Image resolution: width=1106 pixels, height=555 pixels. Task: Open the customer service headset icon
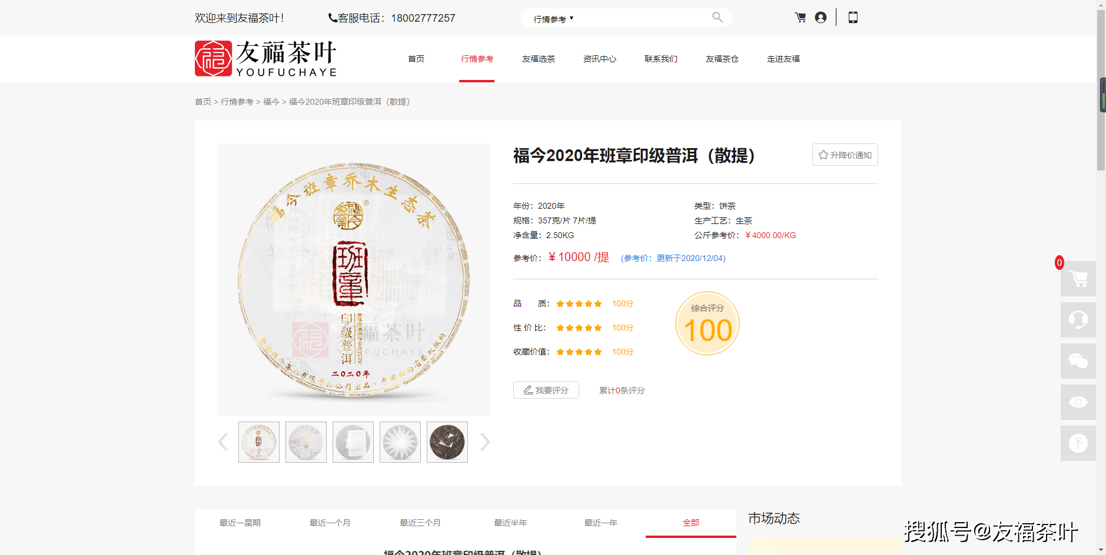[1078, 320]
